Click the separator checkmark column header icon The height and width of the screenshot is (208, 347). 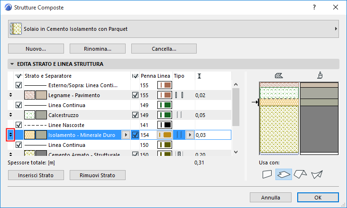point(18,76)
